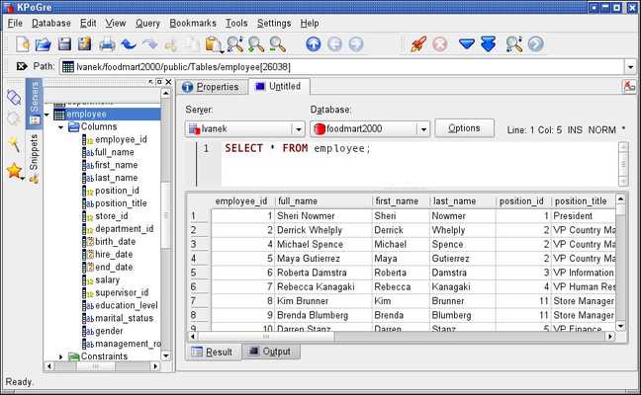The width and height of the screenshot is (641, 395).
Task: Click the Save floppy disk icon
Action: click(64, 44)
